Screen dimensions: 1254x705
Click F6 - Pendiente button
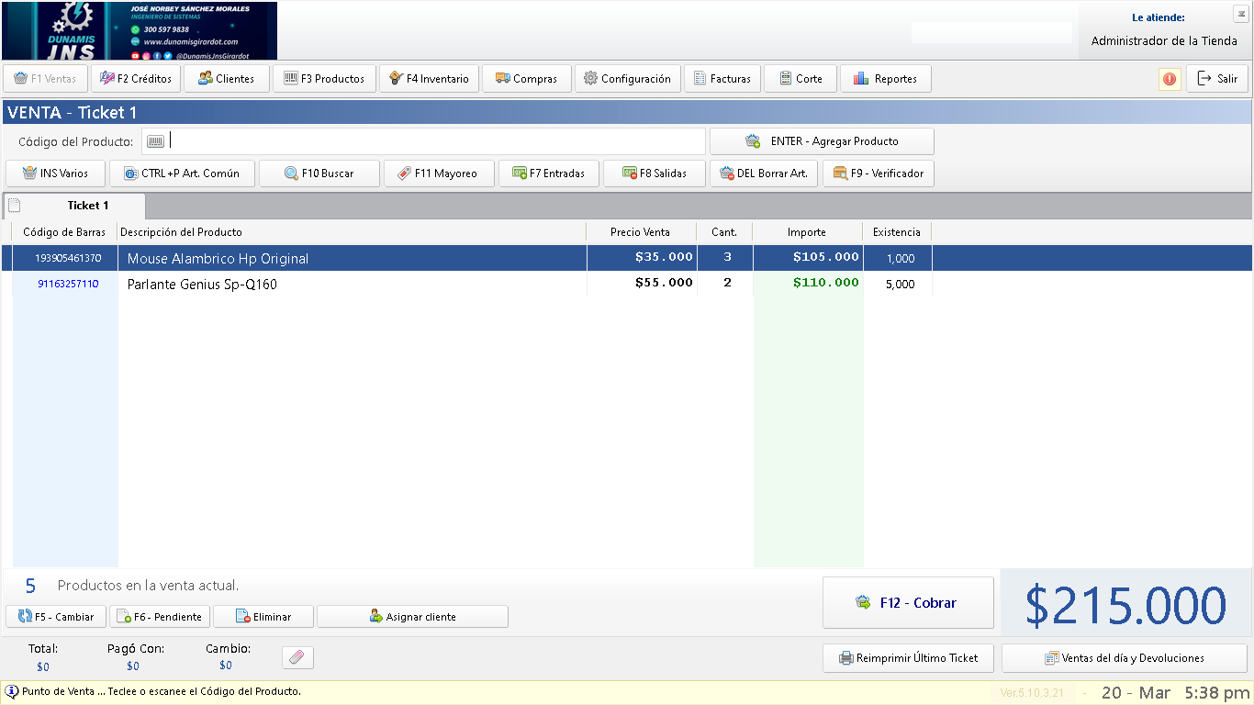(161, 617)
